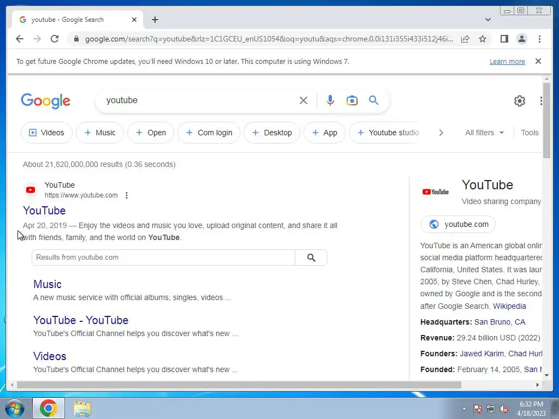Click the lock icon in the address bar
The height and width of the screenshot is (419, 559).
pos(76,39)
